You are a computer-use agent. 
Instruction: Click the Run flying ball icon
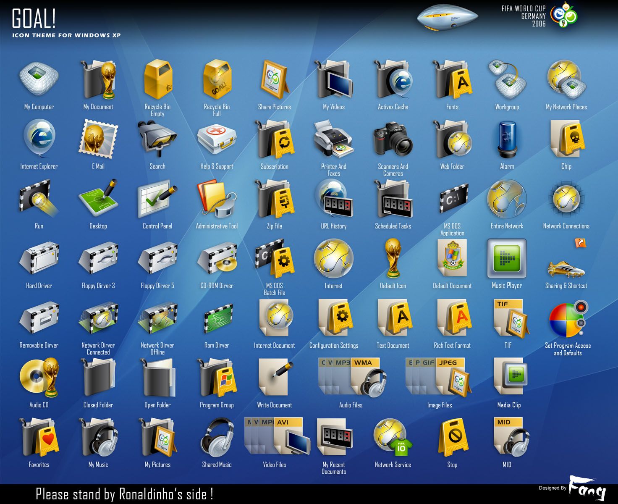(x=39, y=198)
